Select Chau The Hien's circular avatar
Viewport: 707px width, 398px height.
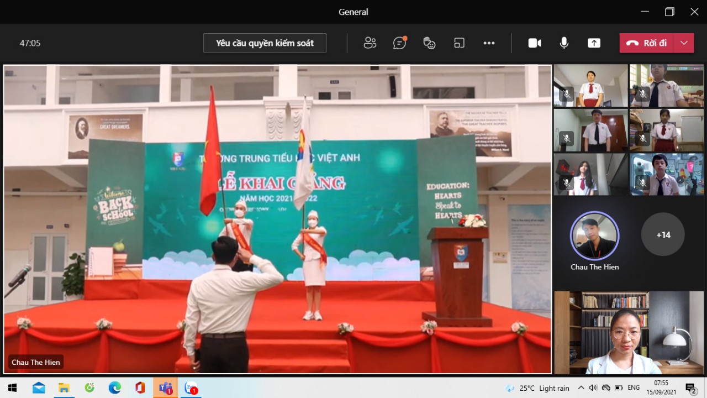(594, 235)
